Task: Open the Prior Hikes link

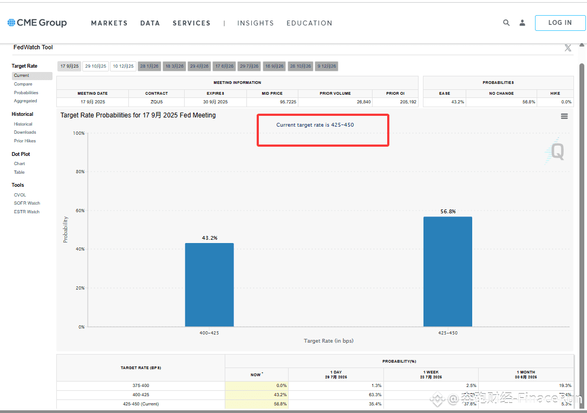Action: click(25, 141)
